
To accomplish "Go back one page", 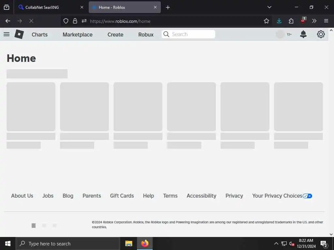I will (x=8, y=21).
